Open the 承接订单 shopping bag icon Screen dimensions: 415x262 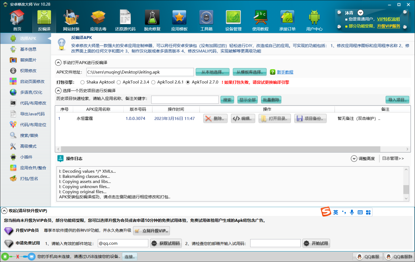[287, 18]
